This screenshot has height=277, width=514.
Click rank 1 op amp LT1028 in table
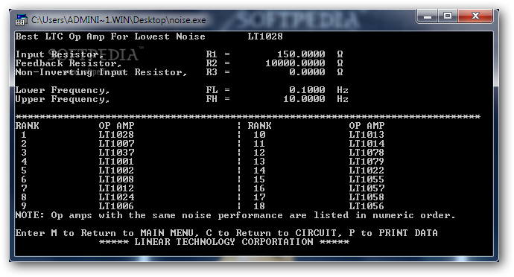pyautogui.click(x=116, y=135)
